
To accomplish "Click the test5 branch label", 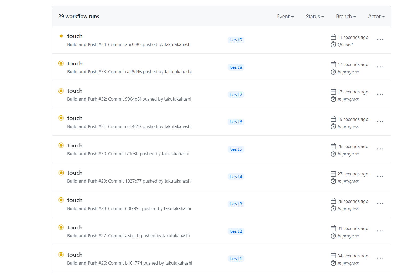I will 236,149.
